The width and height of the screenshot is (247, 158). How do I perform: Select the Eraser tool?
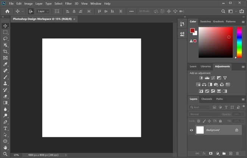5,96
